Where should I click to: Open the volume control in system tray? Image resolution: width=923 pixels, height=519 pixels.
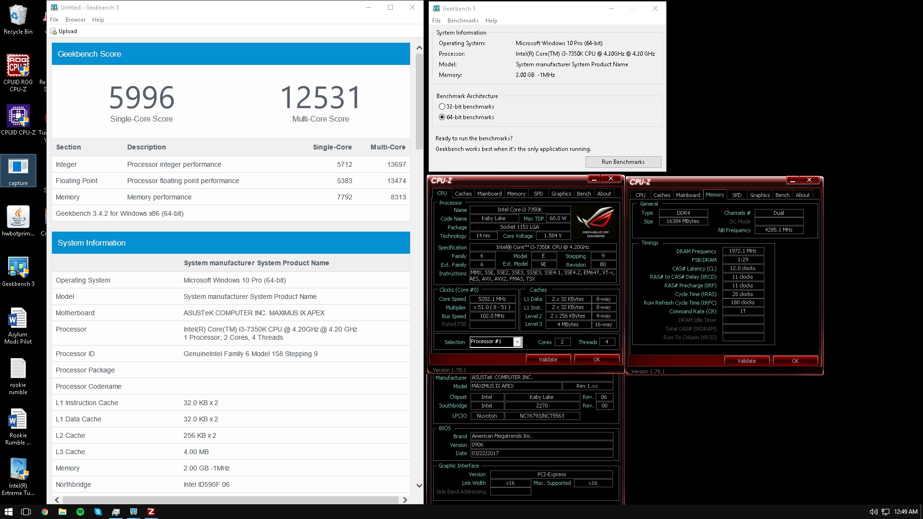873,512
